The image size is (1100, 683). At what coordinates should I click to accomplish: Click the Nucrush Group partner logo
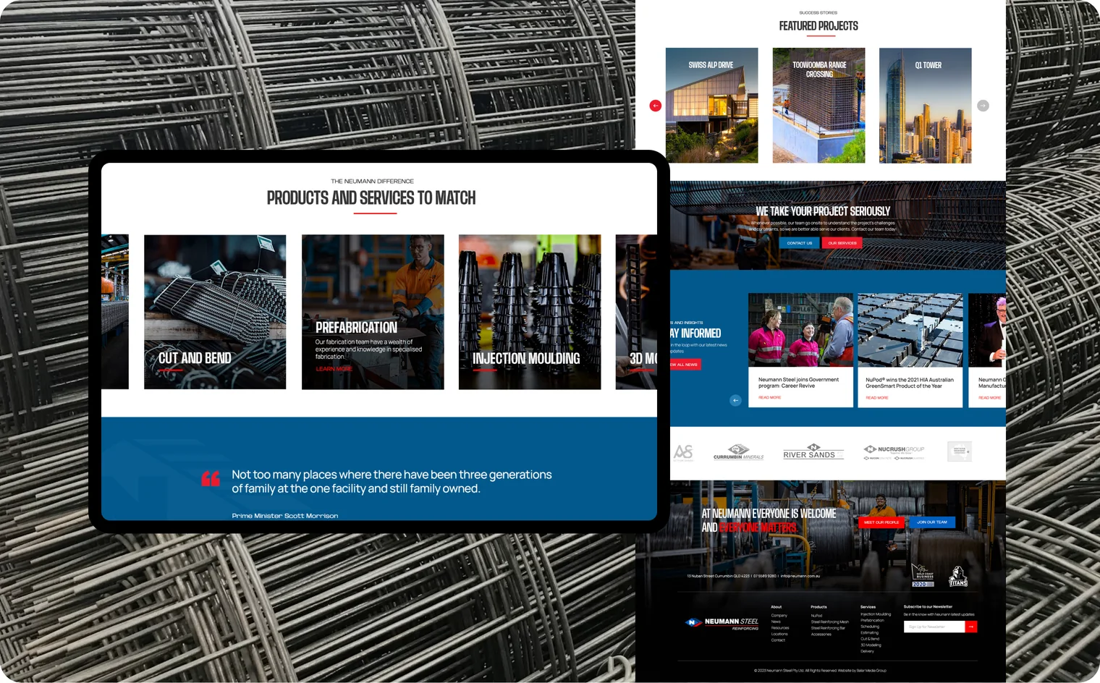[x=894, y=452]
